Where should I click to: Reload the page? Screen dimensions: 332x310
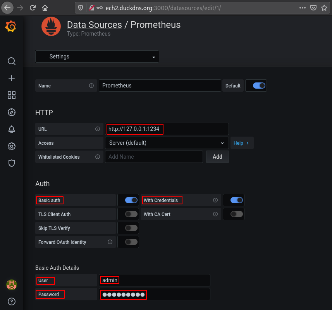tap(33, 8)
